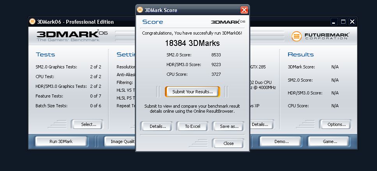The width and height of the screenshot is (377, 171).
Task: Start benchmark with Run 3DMark button
Action: tap(61, 141)
